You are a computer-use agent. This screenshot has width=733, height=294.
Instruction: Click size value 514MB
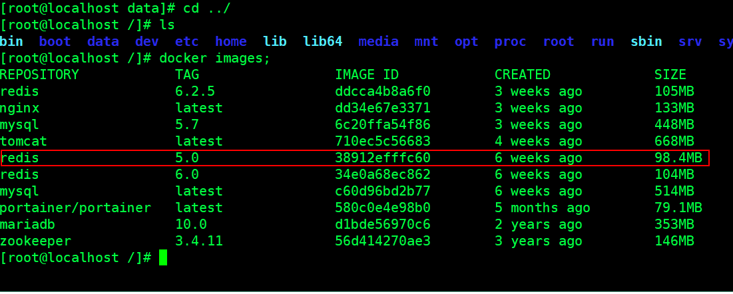click(x=674, y=191)
